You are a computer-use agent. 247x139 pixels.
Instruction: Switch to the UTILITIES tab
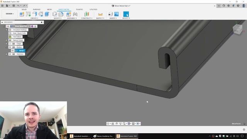pyautogui.click(x=93, y=9)
